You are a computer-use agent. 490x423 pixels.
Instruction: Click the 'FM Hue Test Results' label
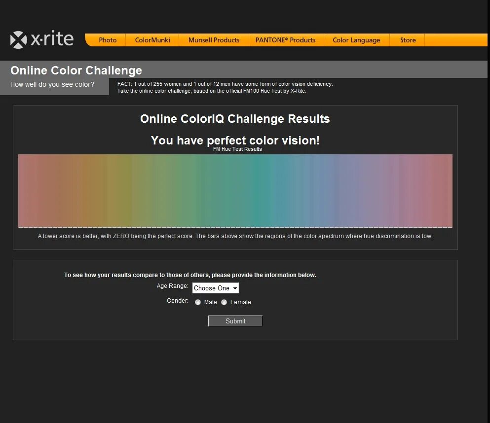pos(237,149)
